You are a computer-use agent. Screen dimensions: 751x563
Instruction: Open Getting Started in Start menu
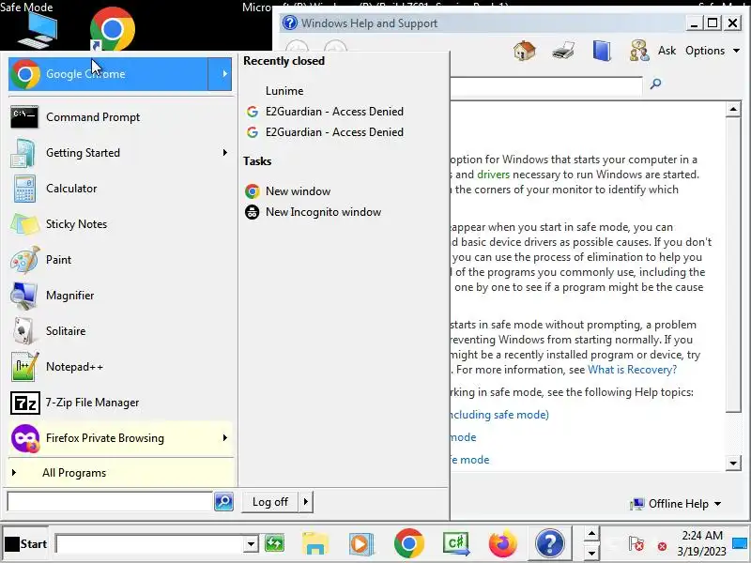pyautogui.click(x=120, y=153)
